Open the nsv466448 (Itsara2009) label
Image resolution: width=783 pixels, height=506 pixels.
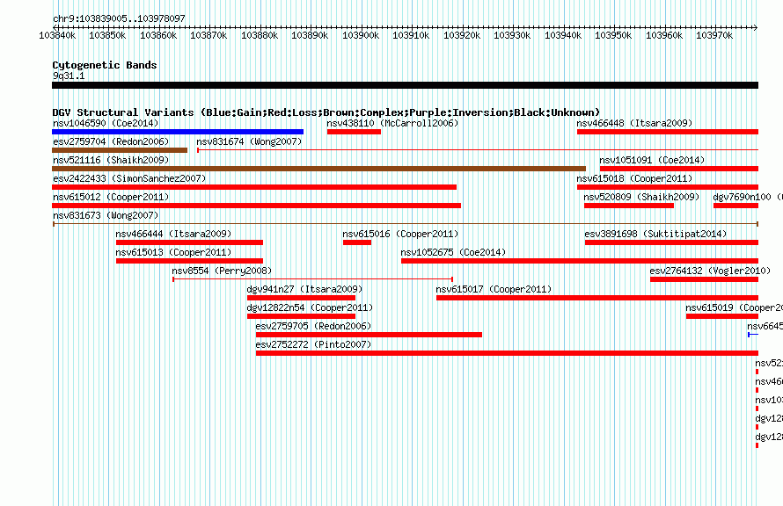coord(634,123)
